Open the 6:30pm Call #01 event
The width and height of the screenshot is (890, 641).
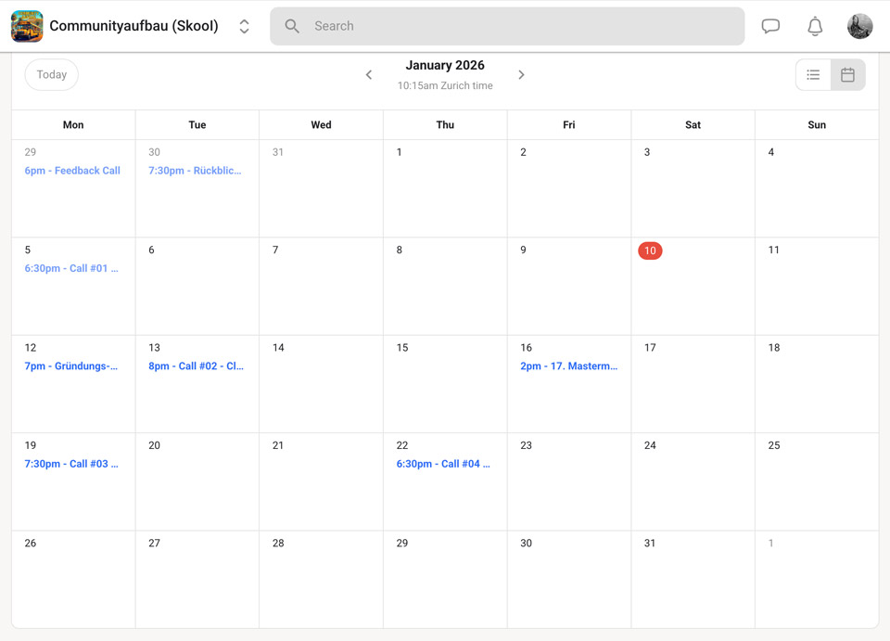(x=71, y=268)
